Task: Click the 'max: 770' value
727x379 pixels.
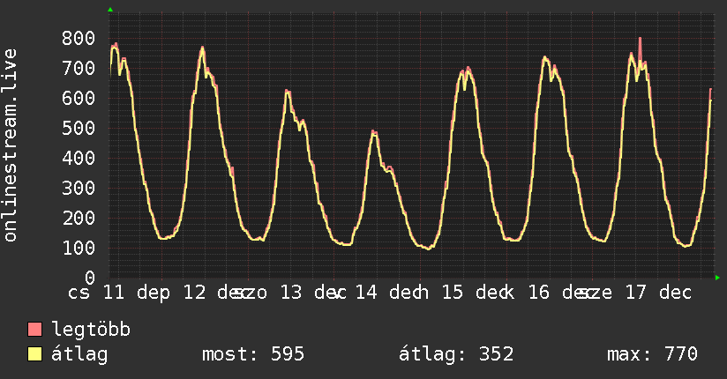Action: 652,354
